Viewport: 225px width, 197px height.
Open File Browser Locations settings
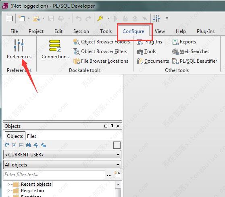(x=101, y=61)
